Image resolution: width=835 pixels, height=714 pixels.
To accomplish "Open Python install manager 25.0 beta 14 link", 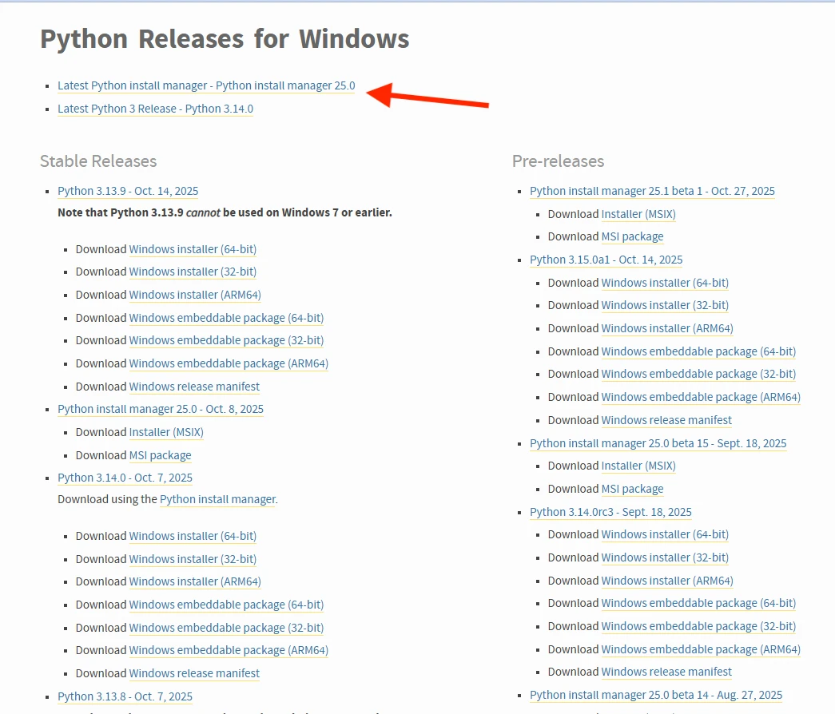I will point(656,695).
